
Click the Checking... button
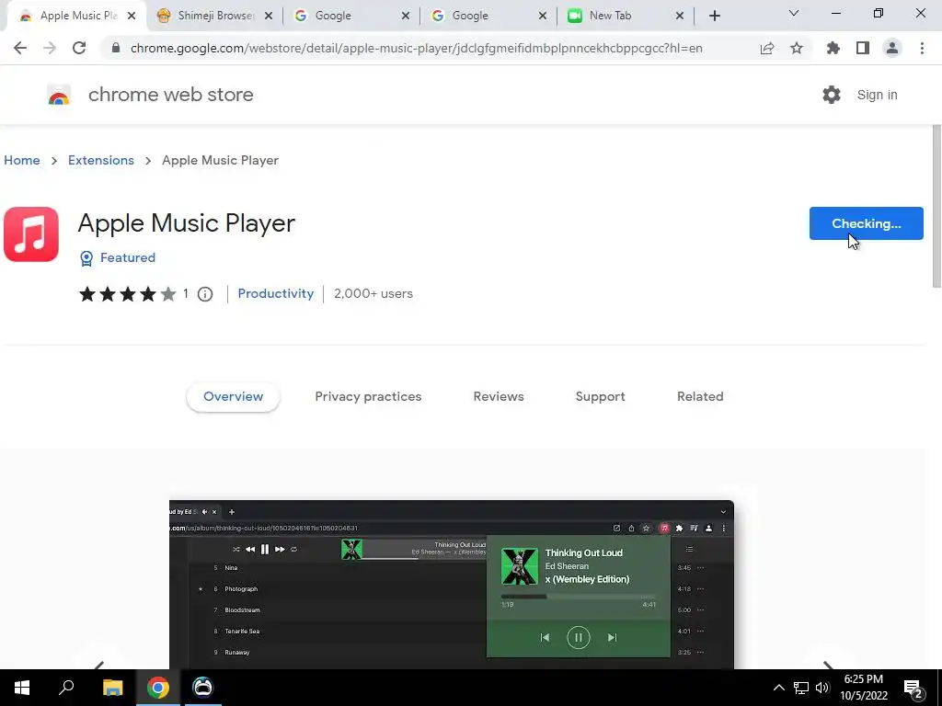pyautogui.click(x=866, y=223)
